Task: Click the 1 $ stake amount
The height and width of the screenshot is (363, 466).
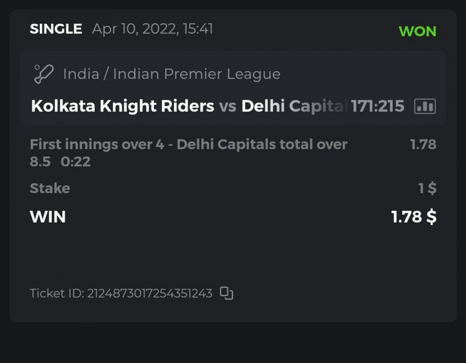Action: [427, 188]
